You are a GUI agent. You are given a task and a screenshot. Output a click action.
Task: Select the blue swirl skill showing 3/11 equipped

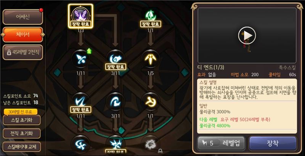[x=116, y=58]
